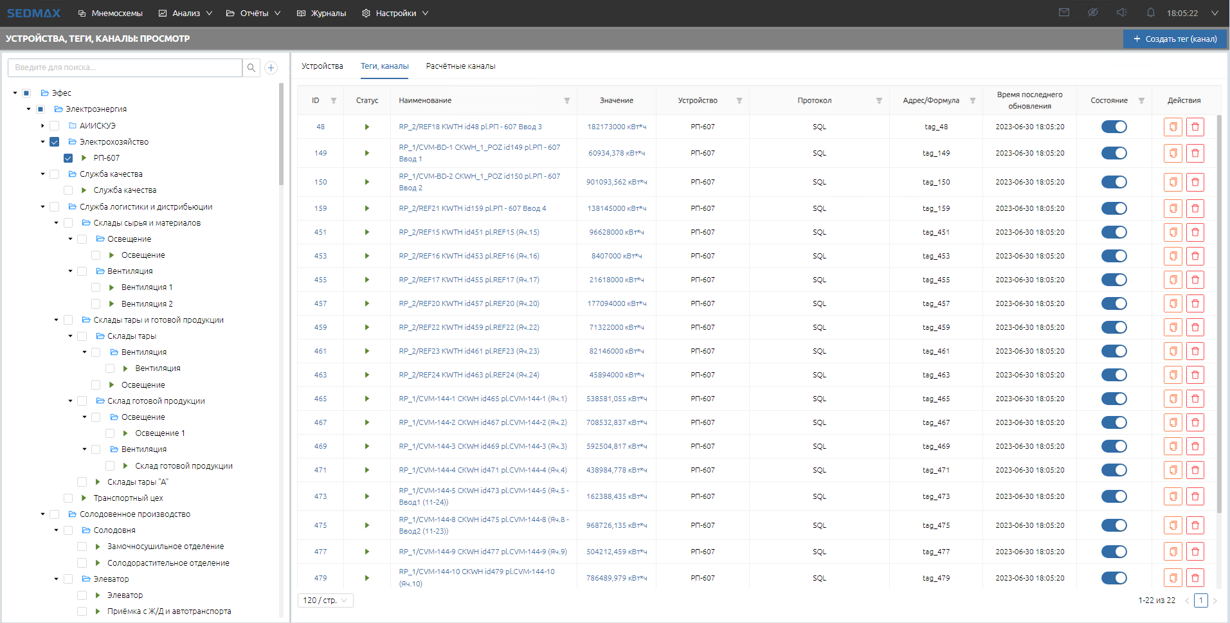Open the mail envelope icon in top bar
This screenshot has width=1230, height=623.
(x=1064, y=13)
